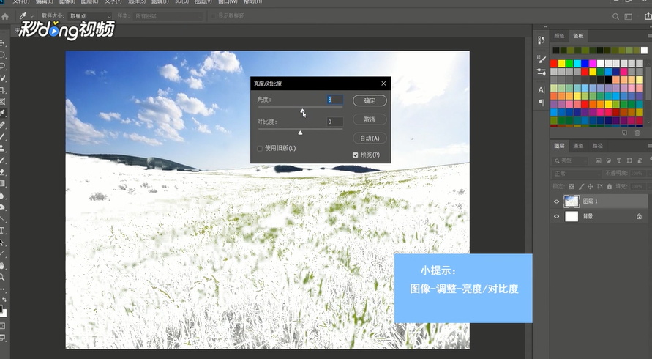Open the 样本 sample dropdown
Image resolution: width=652 pixels, height=359 pixels.
pos(167,16)
